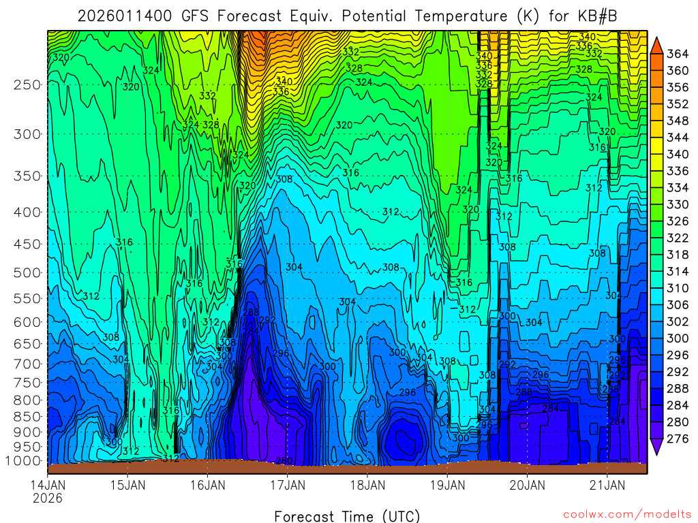Select the 14JAN date label on the time axis
This screenshot has height=523, width=698.
[x=48, y=485]
